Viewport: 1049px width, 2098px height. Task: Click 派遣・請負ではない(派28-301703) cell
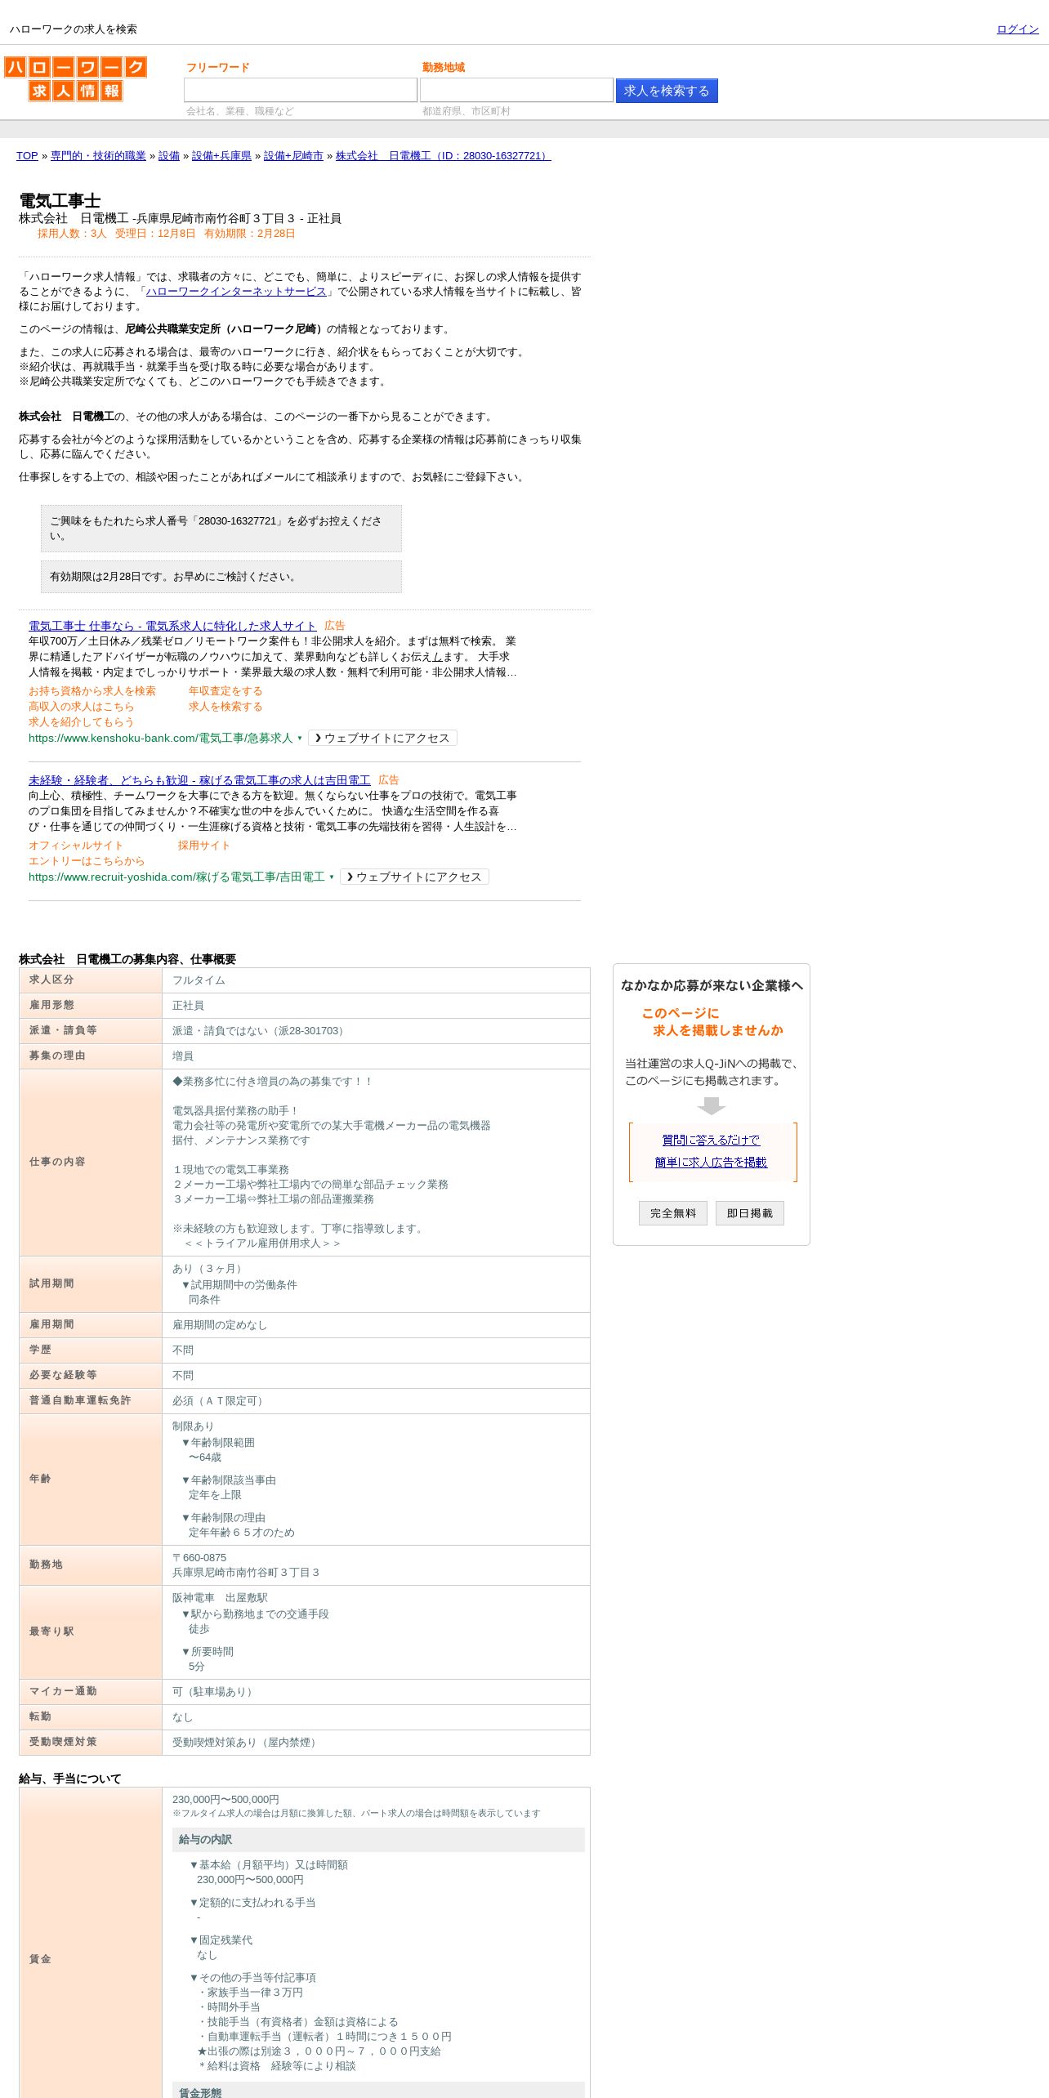376,1031
